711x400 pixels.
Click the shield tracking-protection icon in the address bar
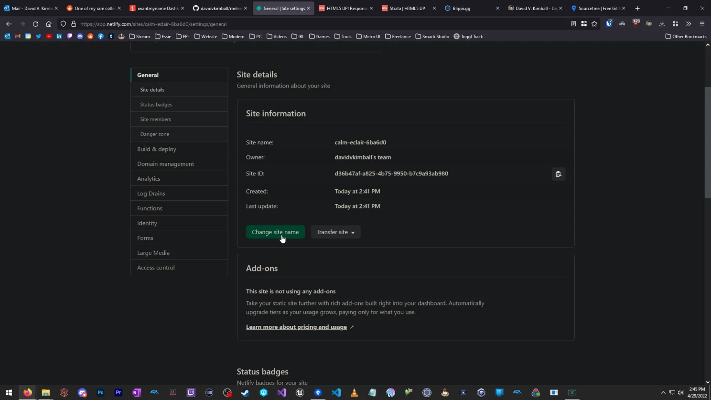click(x=63, y=24)
